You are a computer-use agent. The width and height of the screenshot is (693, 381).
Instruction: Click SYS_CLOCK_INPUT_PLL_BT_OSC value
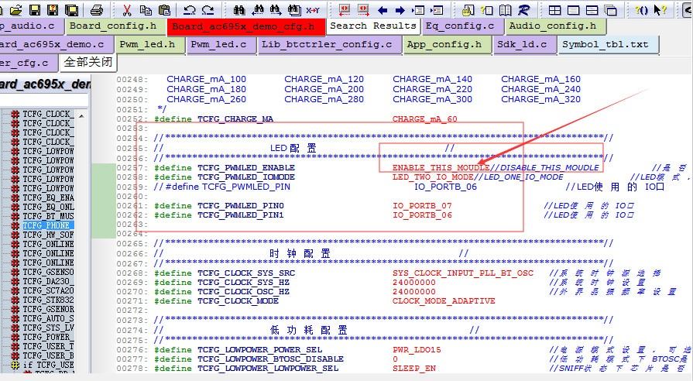click(463, 273)
